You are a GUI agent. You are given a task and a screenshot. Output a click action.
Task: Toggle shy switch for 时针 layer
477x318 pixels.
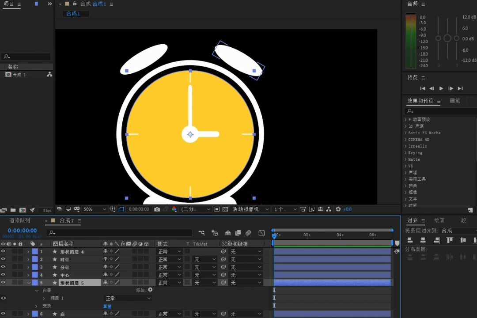(x=105, y=259)
